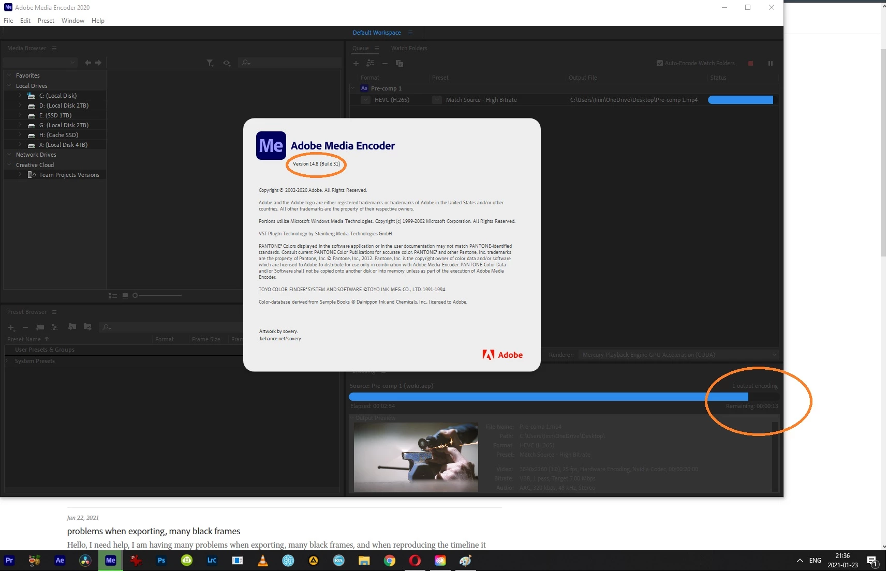The image size is (888, 573).
Task: Open the Media Browser path dropdown
Action: pos(40,63)
